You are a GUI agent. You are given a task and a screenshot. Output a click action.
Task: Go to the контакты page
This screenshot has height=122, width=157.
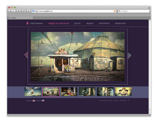point(104,23)
